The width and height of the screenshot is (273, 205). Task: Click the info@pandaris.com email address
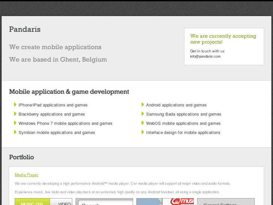click(x=205, y=56)
